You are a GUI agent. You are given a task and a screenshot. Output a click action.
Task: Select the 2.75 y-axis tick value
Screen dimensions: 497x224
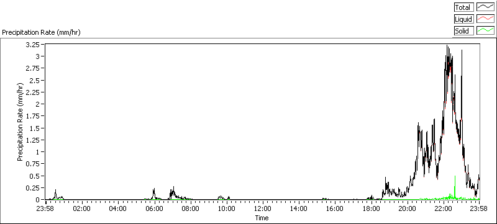[34, 68]
